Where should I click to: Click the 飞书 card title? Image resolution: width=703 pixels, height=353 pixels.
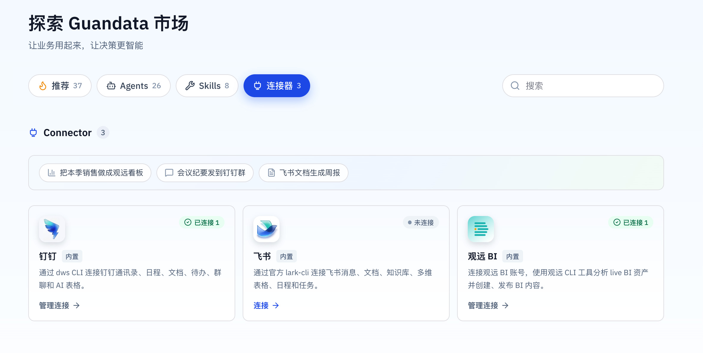[x=262, y=256]
